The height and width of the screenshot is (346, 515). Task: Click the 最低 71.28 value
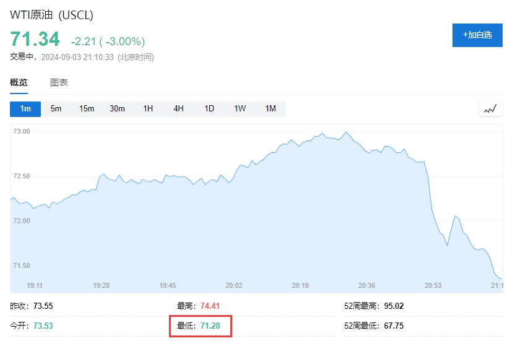click(210, 326)
